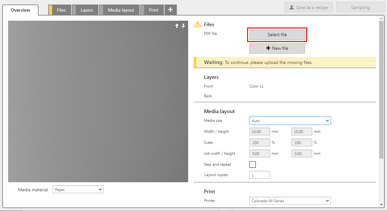Click the Job width field
The width and height of the screenshot is (387, 211).
click(x=259, y=153)
